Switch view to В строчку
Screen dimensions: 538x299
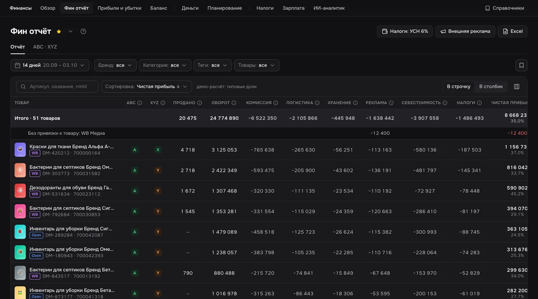(x=459, y=87)
